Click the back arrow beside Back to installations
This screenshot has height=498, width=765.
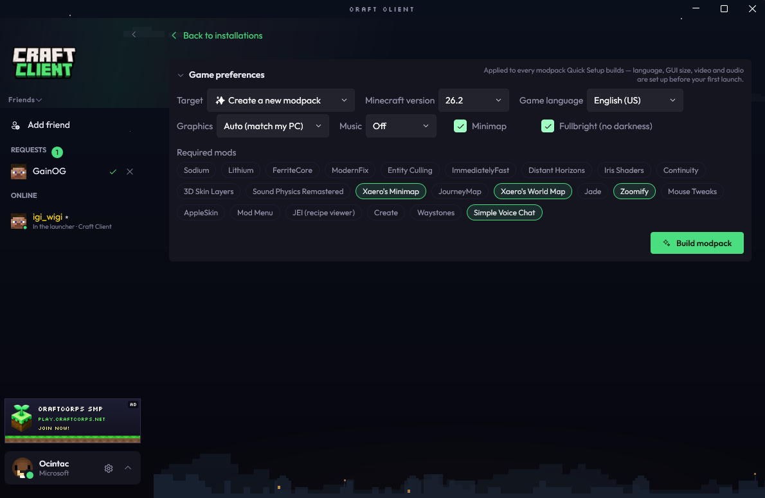(x=174, y=35)
